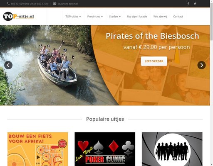Open the Uw eigen locatie page
This screenshot has height=166, width=213.
[137, 17]
